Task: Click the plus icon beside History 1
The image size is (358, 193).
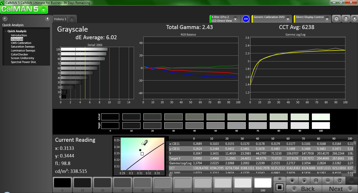Action: coord(72,19)
